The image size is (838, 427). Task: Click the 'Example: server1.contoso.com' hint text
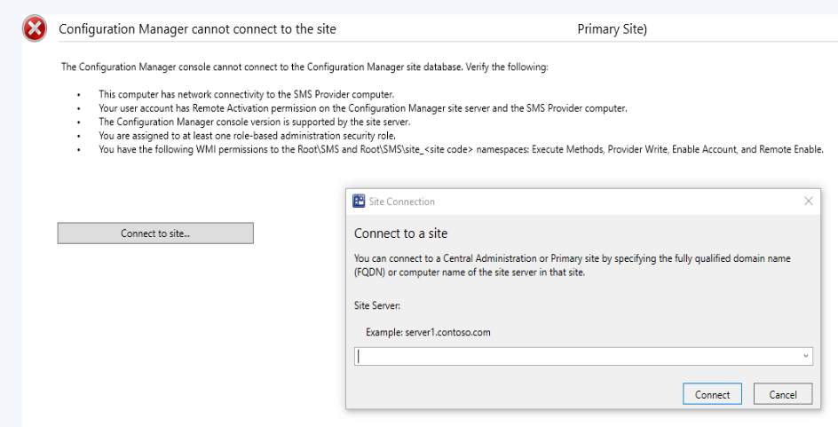point(428,332)
